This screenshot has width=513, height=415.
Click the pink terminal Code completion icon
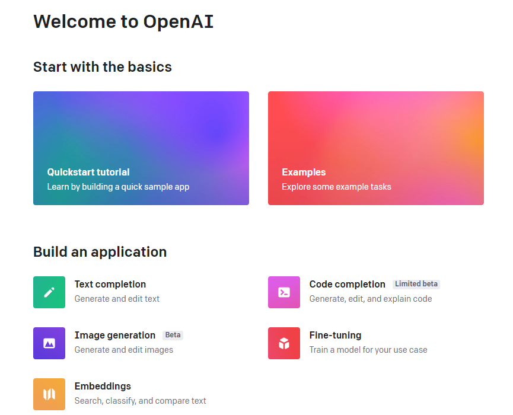[284, 292]
